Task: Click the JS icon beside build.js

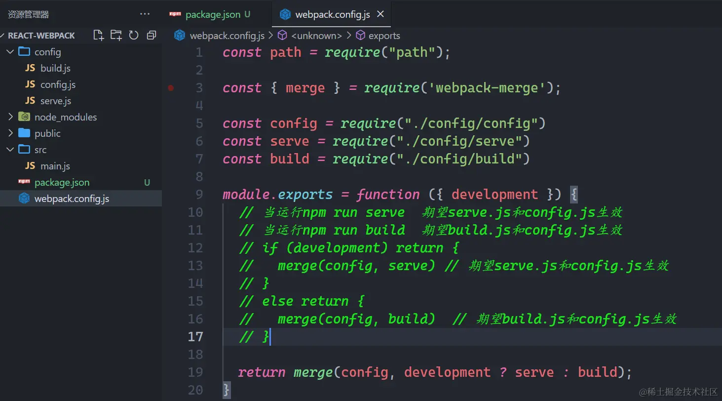Action: (30, 68)
